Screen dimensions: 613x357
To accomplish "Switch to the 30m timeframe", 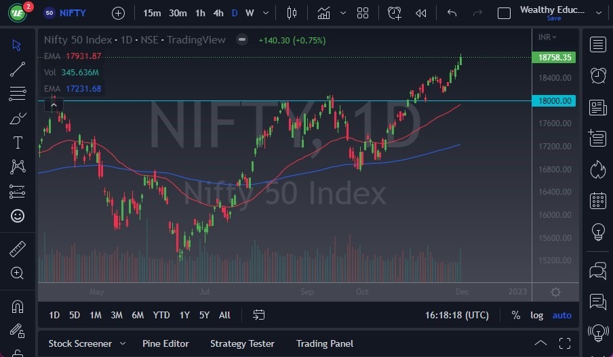I will pos(178,14).
